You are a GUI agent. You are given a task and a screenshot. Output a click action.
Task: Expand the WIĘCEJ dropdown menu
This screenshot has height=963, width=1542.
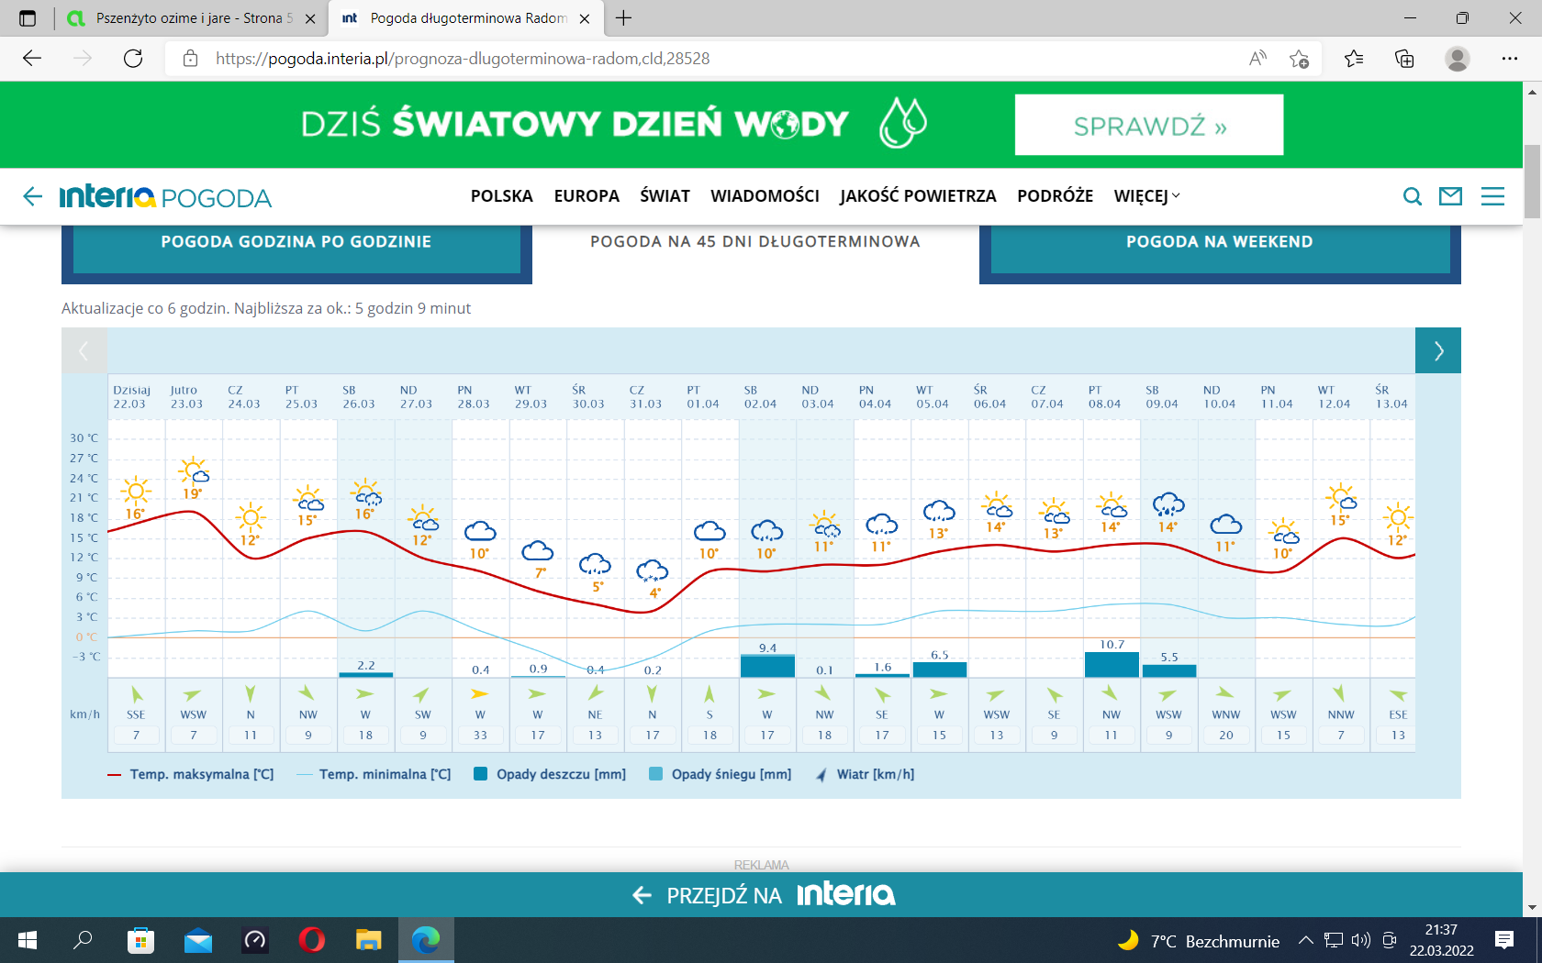coord(1146,196)
